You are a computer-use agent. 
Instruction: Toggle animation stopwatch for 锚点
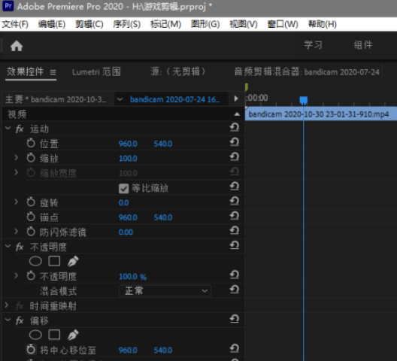tap(31, 217)
